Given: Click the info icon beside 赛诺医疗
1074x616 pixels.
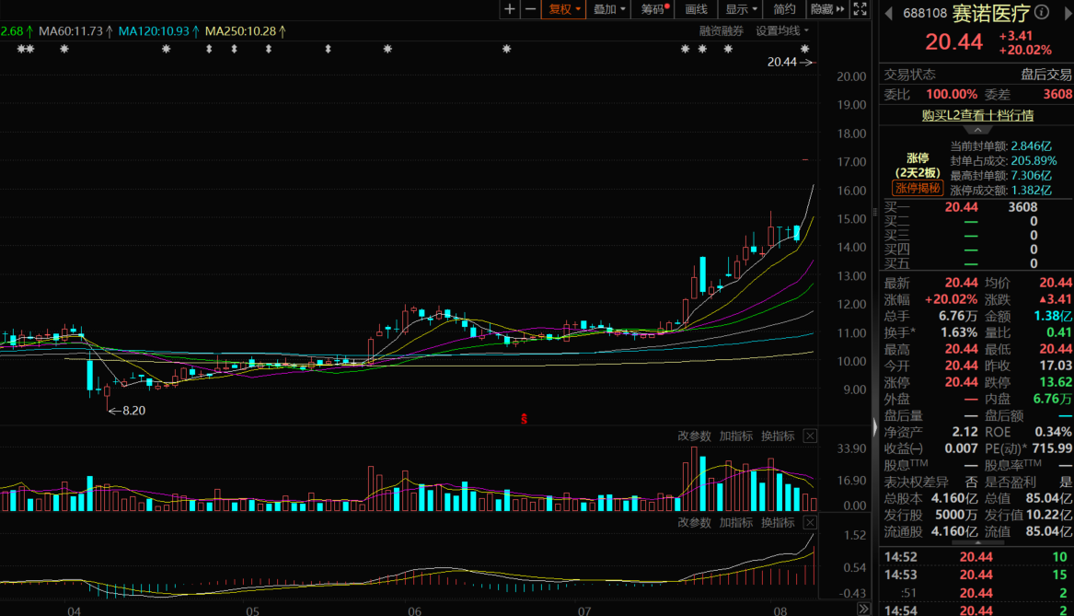Looking at the screenshot, I should click(1042, 12).
